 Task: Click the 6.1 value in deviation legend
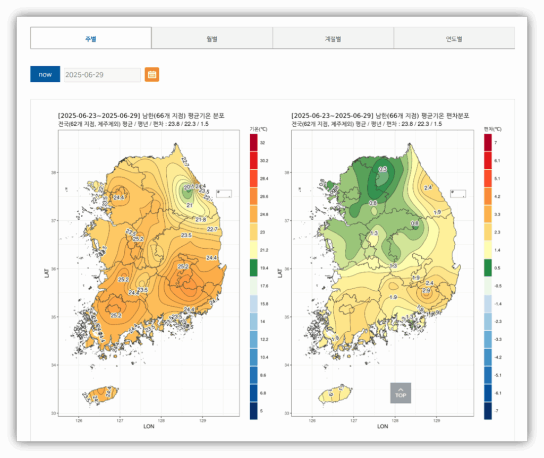(x=497, y=160)
